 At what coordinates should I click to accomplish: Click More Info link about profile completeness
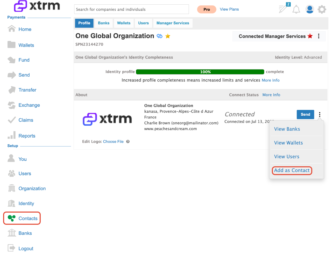click(x=271, y=80)
